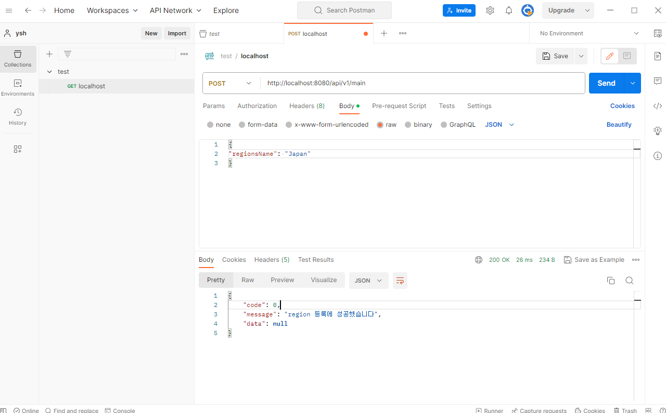Collapse the test collection

point(49,72)
